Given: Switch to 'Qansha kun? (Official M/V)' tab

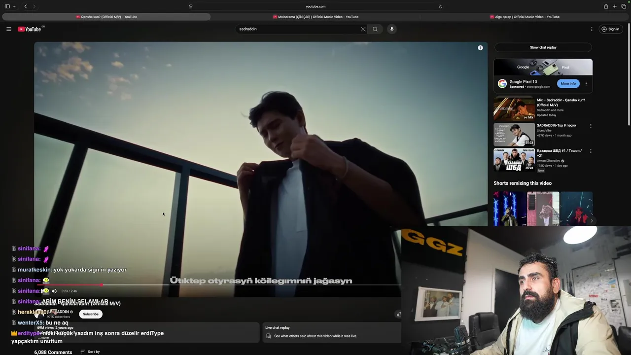Looking at the screenshot, I should [106, 17].
